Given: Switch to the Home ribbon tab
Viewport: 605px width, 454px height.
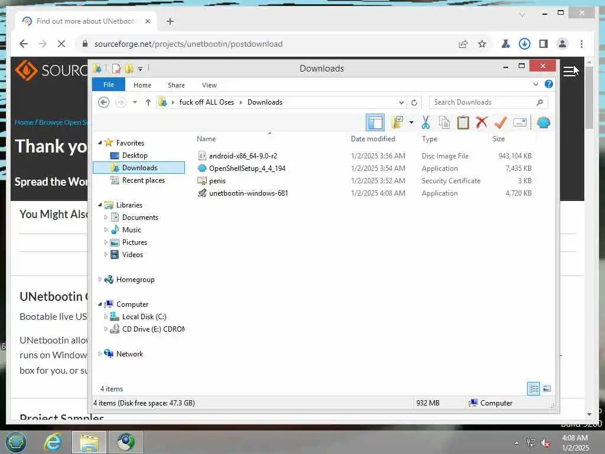Looking at the screenshot, I should pos(142,85).
